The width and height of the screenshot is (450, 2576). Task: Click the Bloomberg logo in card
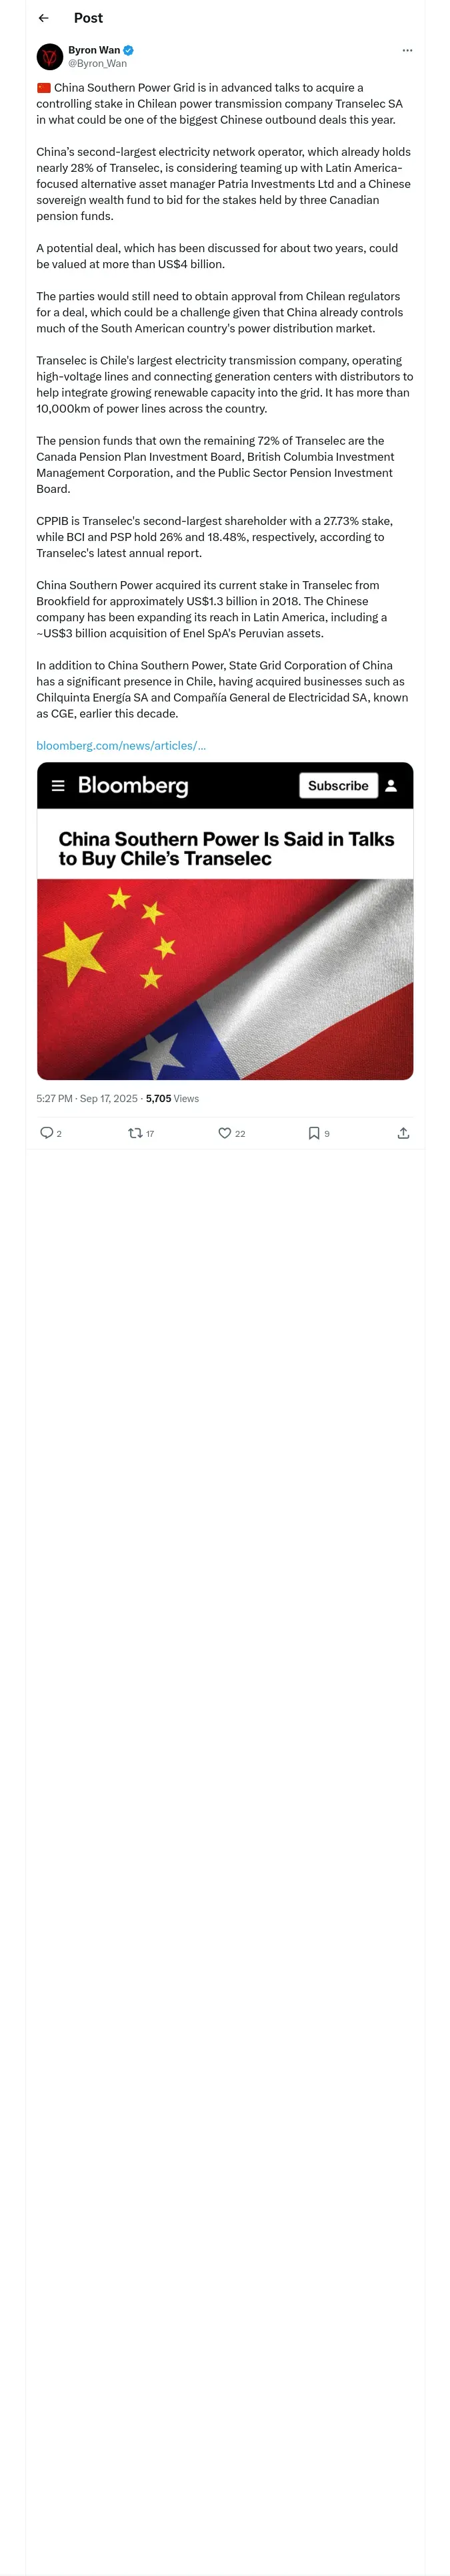click(x=133, y=786)
